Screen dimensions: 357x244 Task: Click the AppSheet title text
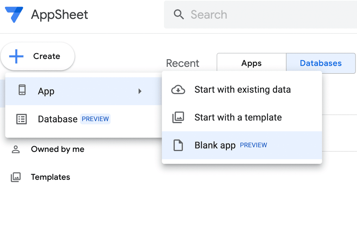tap(59, 15)
